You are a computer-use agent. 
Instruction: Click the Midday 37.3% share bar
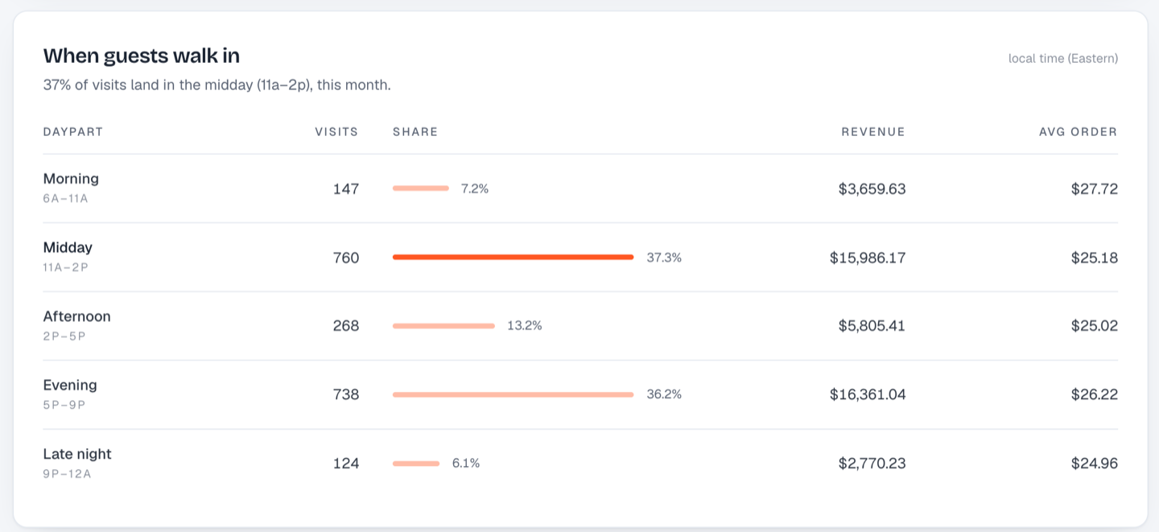click(x=514, y=258)
